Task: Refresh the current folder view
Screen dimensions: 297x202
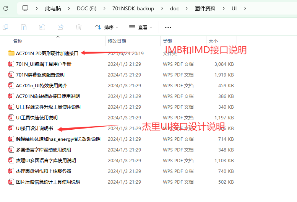Action: pos(6,8)
